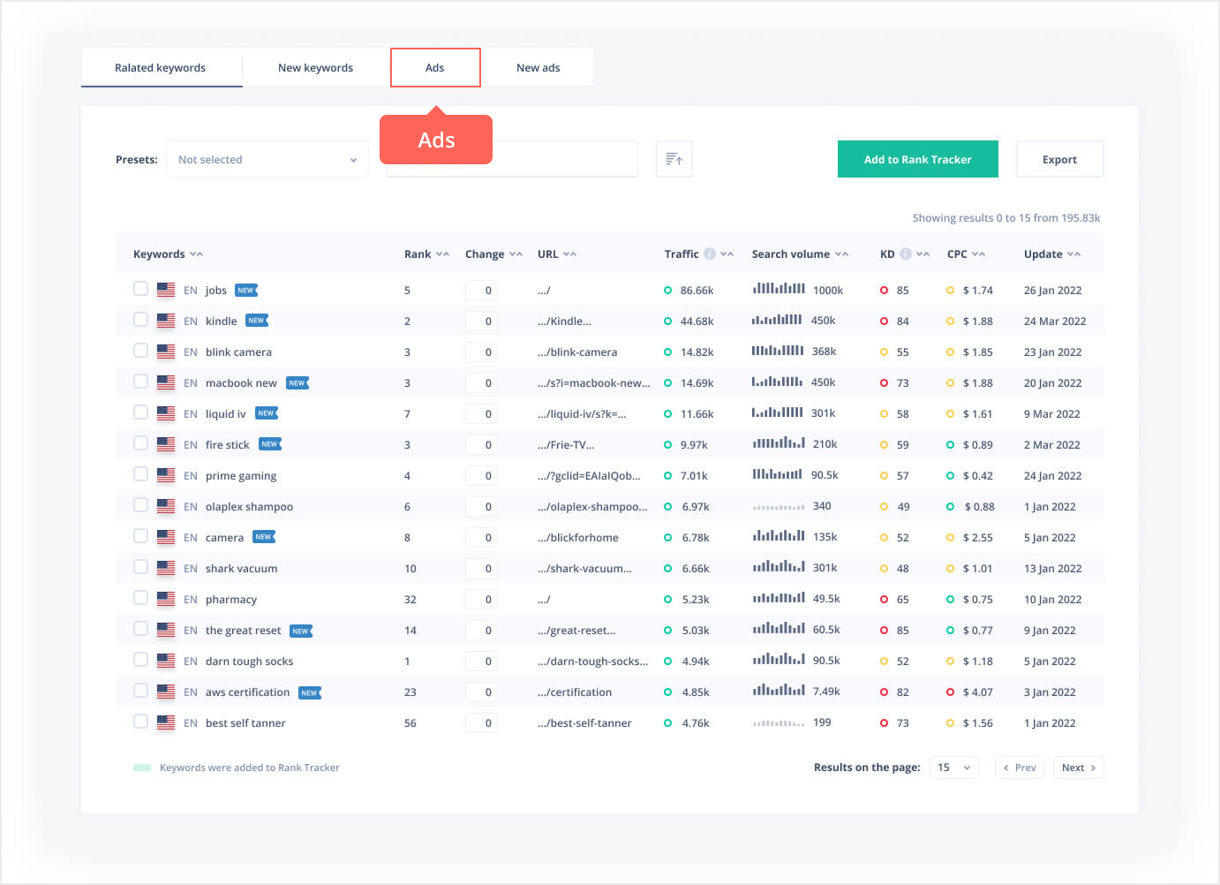Open the .../best-self-tanner URL link
The height and width of the screenshot is (885, 1220).
(x=584, y=722)
